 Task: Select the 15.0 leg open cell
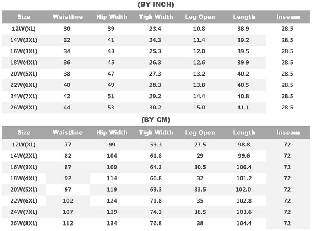[x=200, y=108]
